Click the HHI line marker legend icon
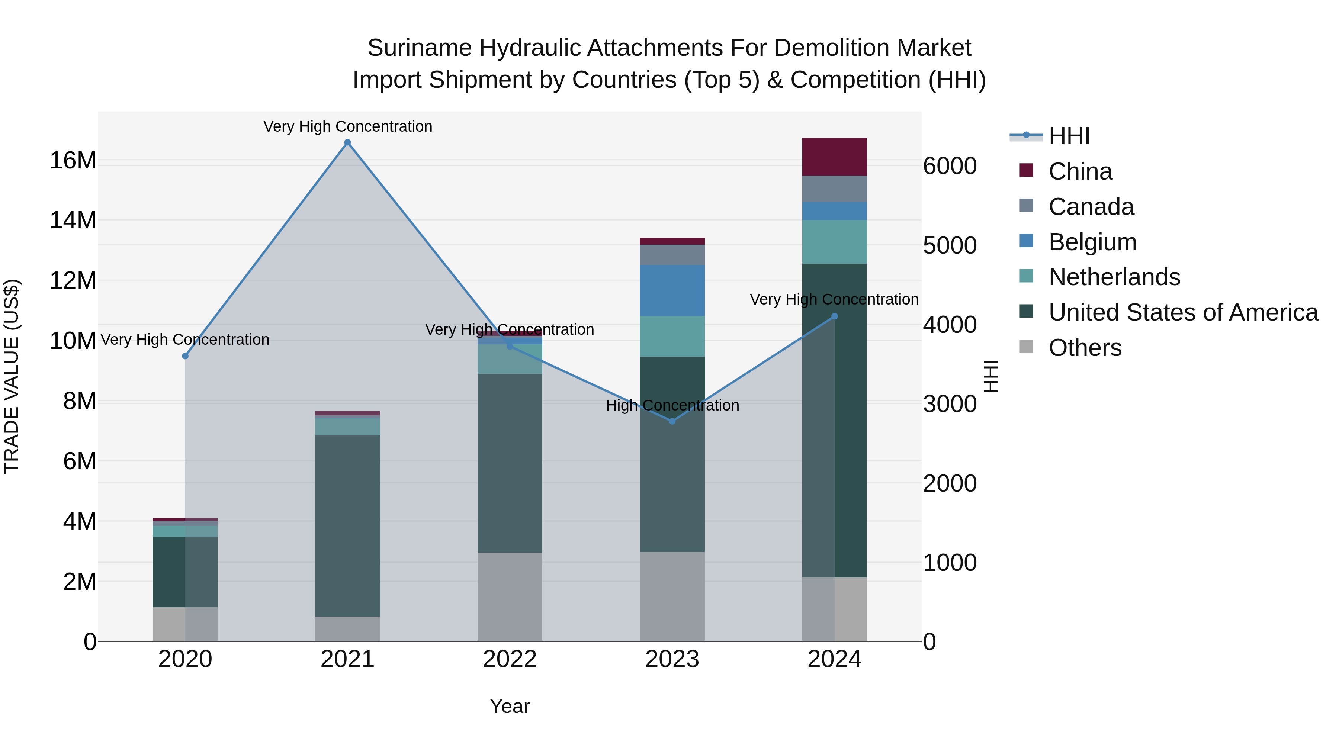The image size is (1339, 753). click(x=1026, y=136)
